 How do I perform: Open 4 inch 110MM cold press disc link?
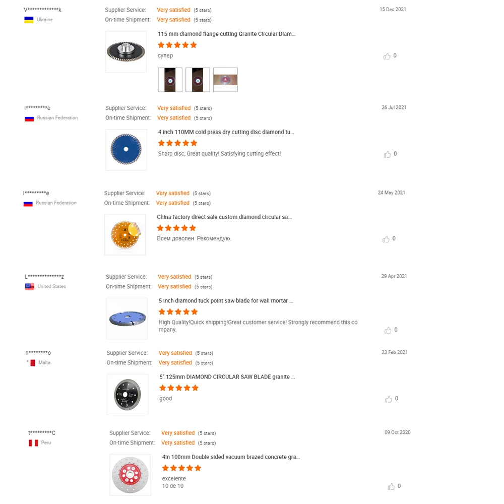point(226,132)
